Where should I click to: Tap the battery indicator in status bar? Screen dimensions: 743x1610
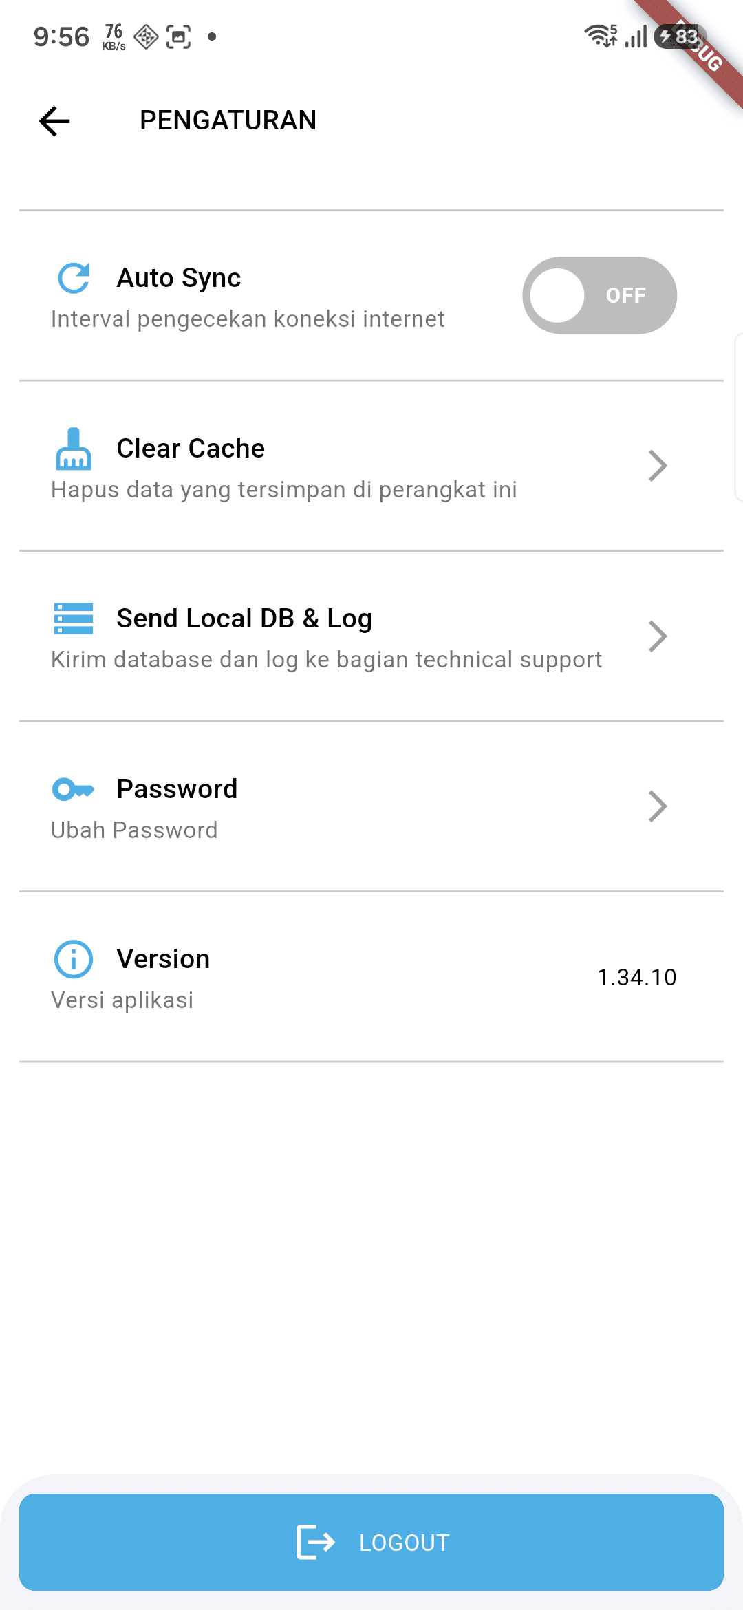pos(680,36)
